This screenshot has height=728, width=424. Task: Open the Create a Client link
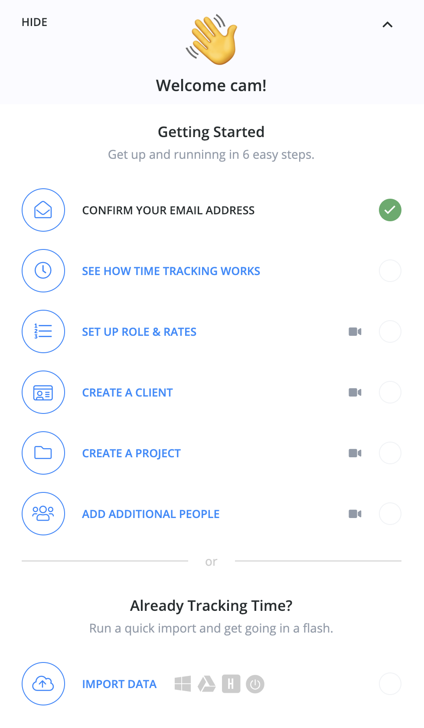[x=127, y=393]
